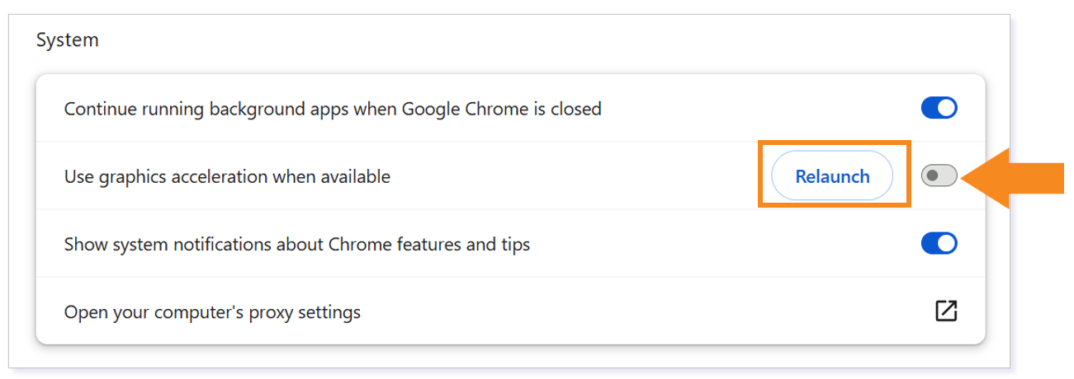Screen dimensions: 1074x379
Task: Open your computer's proxy settings text link
Action: click(x=212, y=312)
